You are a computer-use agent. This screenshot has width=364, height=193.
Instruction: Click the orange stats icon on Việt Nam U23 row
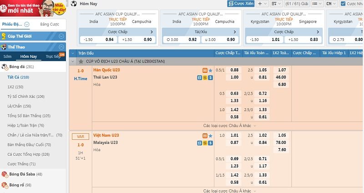tap(205, 136)
